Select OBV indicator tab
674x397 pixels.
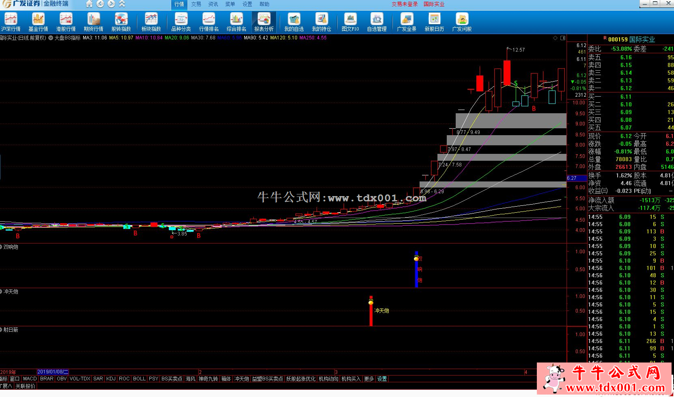[x=62, y=379]
